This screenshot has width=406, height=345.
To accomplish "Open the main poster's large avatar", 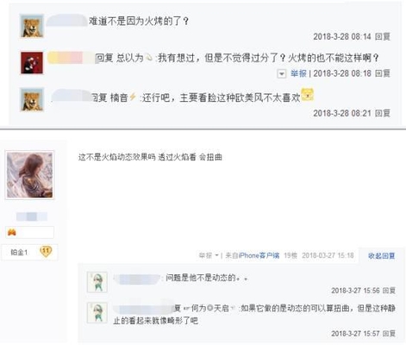I will coord(29,175).
